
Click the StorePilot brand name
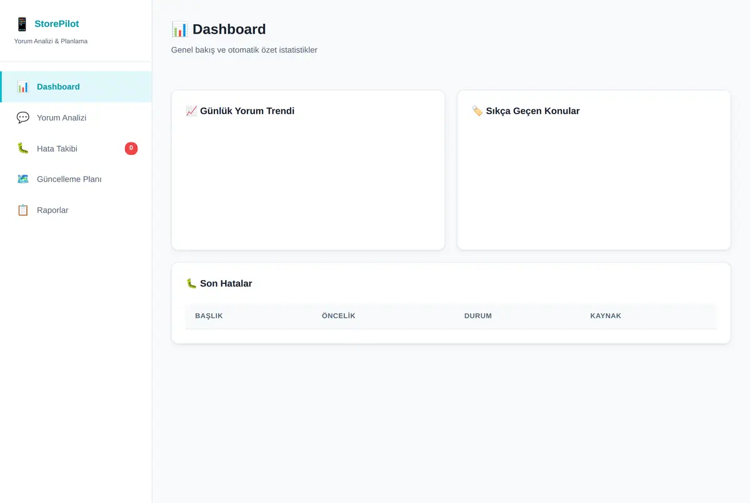click(x=57, y=24)
